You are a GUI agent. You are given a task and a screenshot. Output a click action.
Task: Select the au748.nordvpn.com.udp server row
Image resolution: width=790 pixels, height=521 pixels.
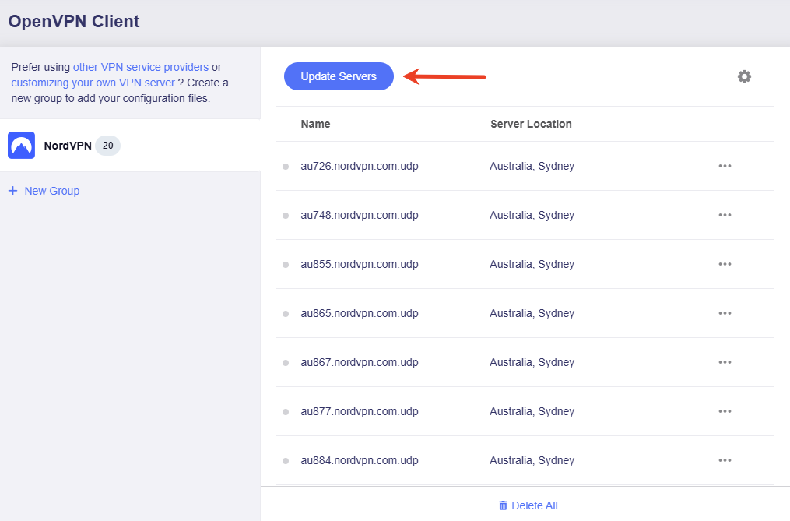(x=360, y=215)
